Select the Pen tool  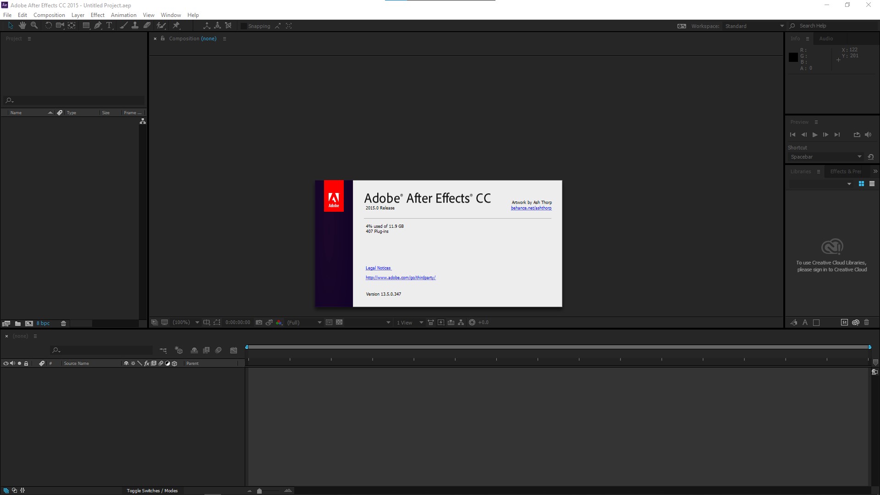pyautogui.click(x=98, y=26)
